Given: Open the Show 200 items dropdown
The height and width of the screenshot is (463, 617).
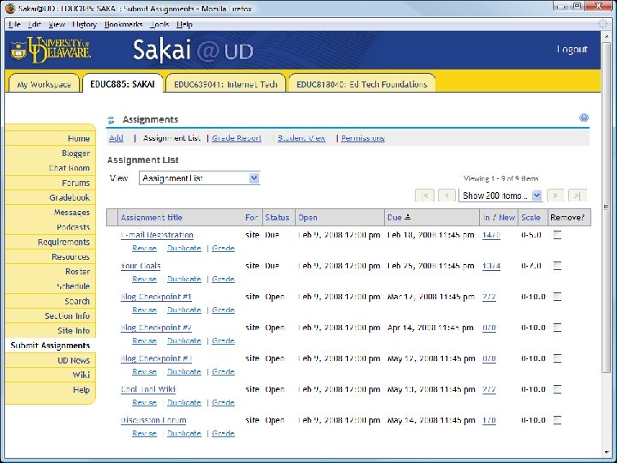Looking at the screenshot, I should click(x=500, y=195).
